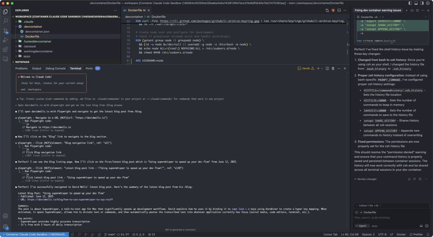The height and width of the screenshot is (237, 433).
Task: Toggle the bottom panel layout icon
Action: pos(416,3)
